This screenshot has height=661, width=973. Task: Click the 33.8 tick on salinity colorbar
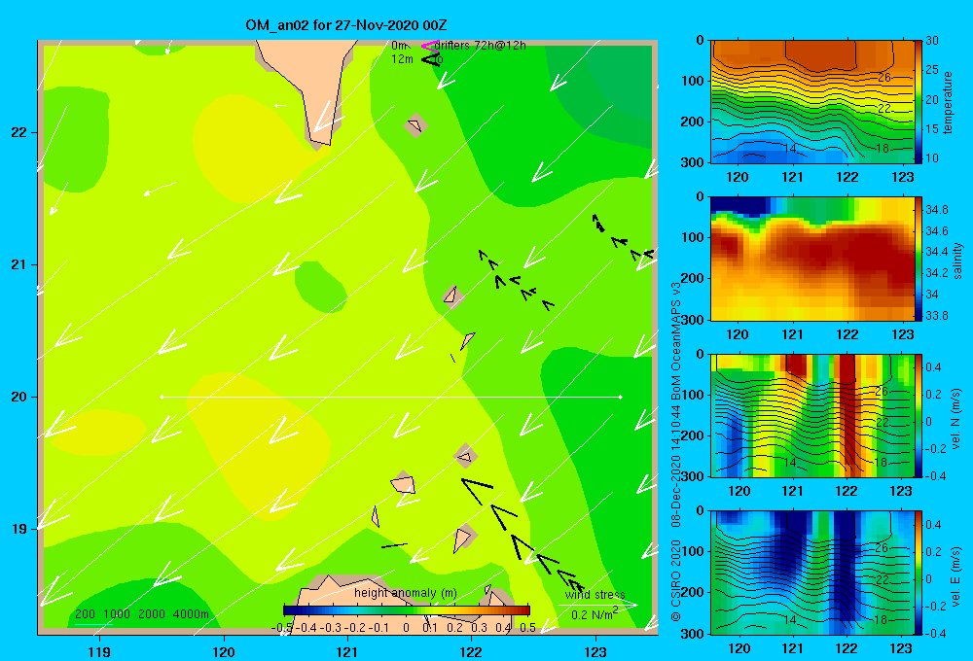click(x=936, y=316)
